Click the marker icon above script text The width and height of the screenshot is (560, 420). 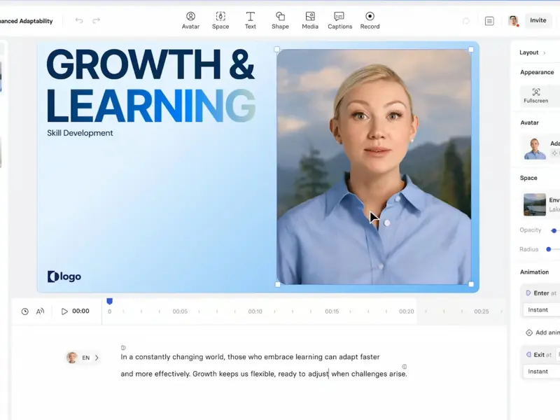click(123, 347)
